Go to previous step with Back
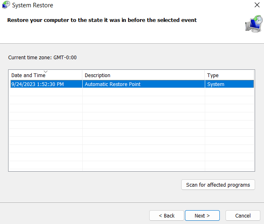264x224 pixels. [x=166, y=215]
